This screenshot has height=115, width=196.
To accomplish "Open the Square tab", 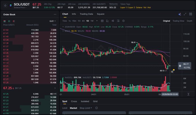I will [101, 14].
